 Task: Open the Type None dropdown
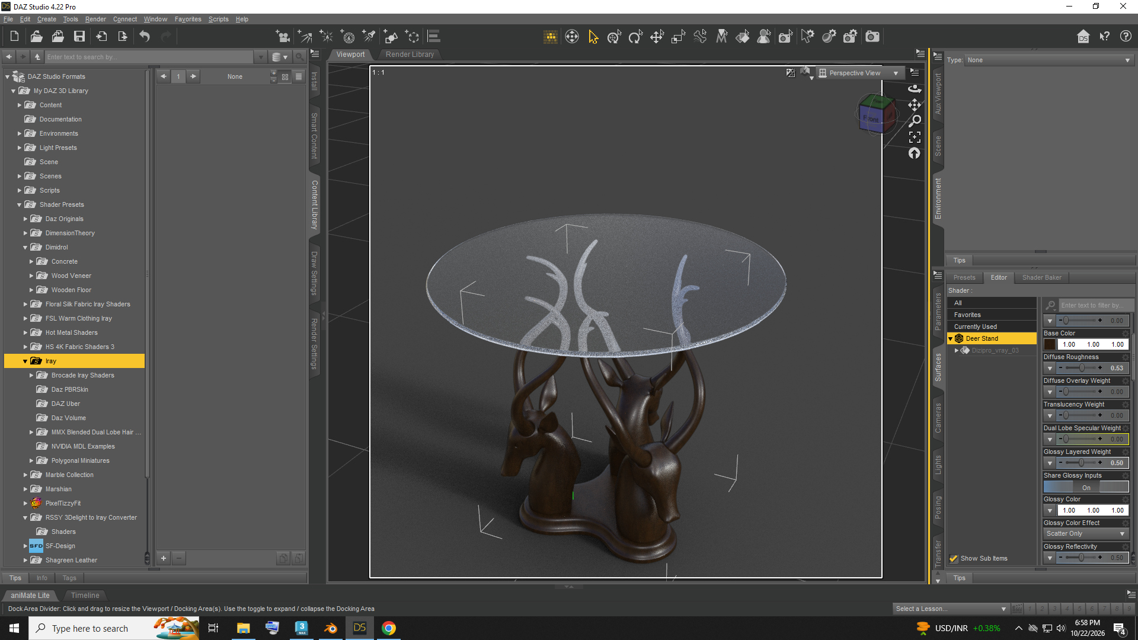[1049, 60]
